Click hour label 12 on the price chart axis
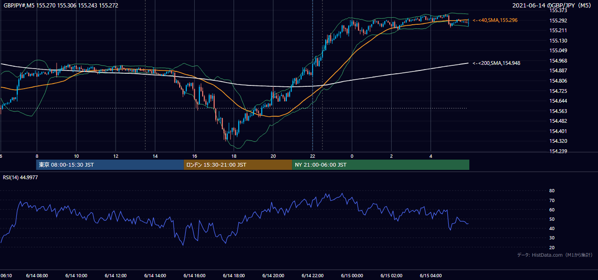Viewport: 598px width, 280px height. (x=116, y=156)
